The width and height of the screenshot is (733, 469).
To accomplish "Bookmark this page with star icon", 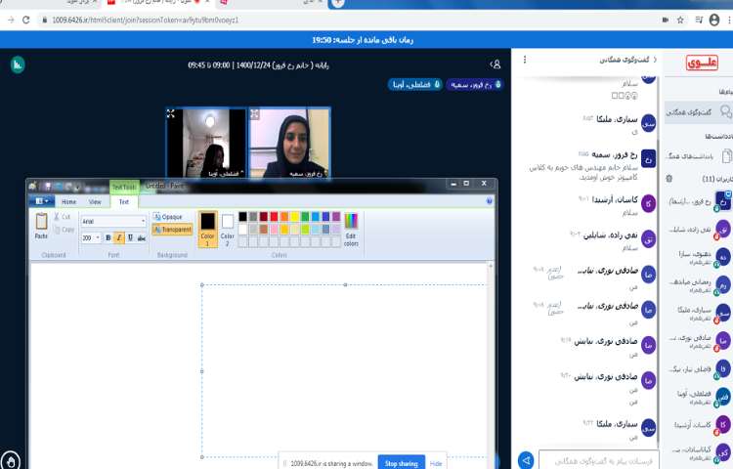I will pyautogui.click(x=680, y=20).
